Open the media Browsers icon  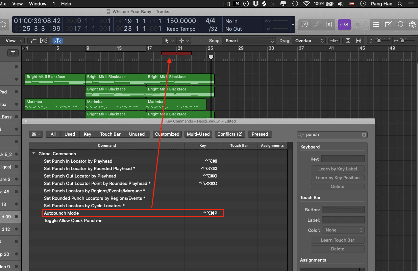(x=412, y=24)
